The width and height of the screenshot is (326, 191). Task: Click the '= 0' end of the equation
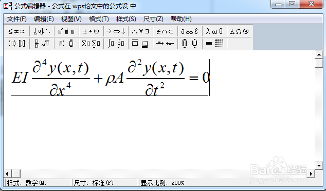click(199, 78)
